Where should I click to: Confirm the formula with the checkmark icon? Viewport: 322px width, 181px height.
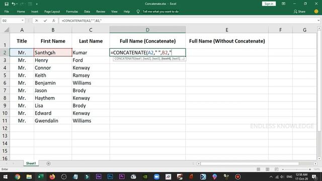[45, 21]
